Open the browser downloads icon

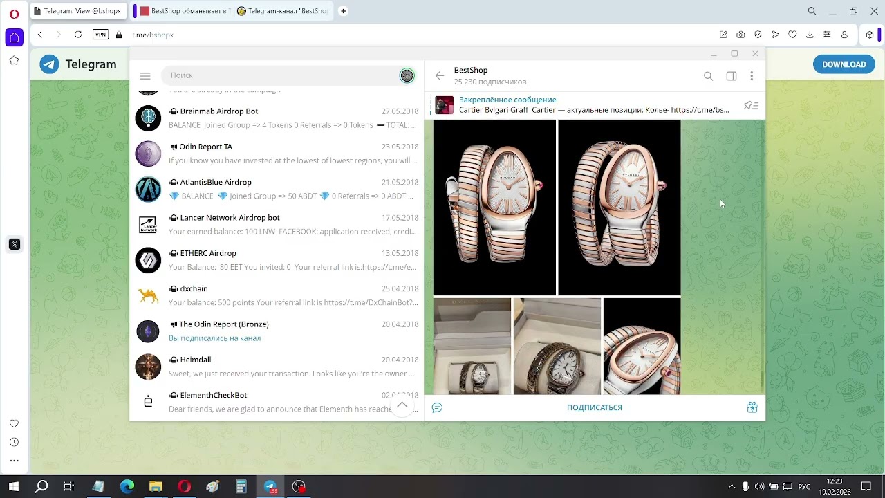point(810,35)
